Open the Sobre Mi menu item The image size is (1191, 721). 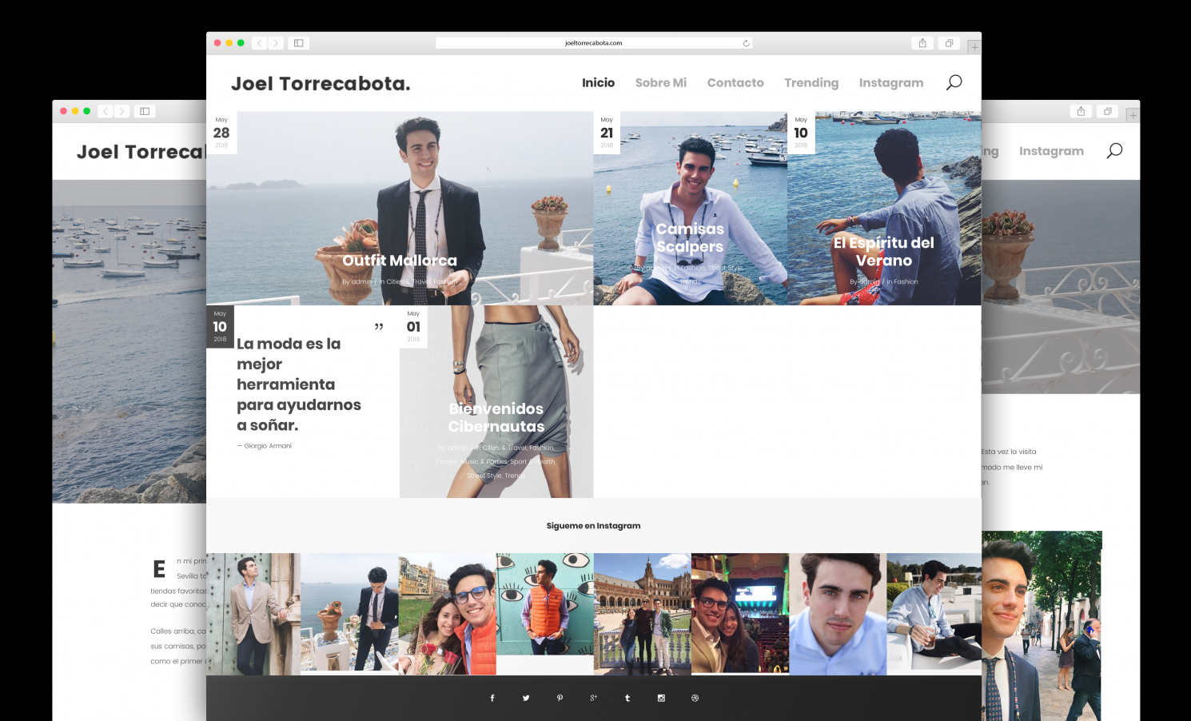point(660,82)
